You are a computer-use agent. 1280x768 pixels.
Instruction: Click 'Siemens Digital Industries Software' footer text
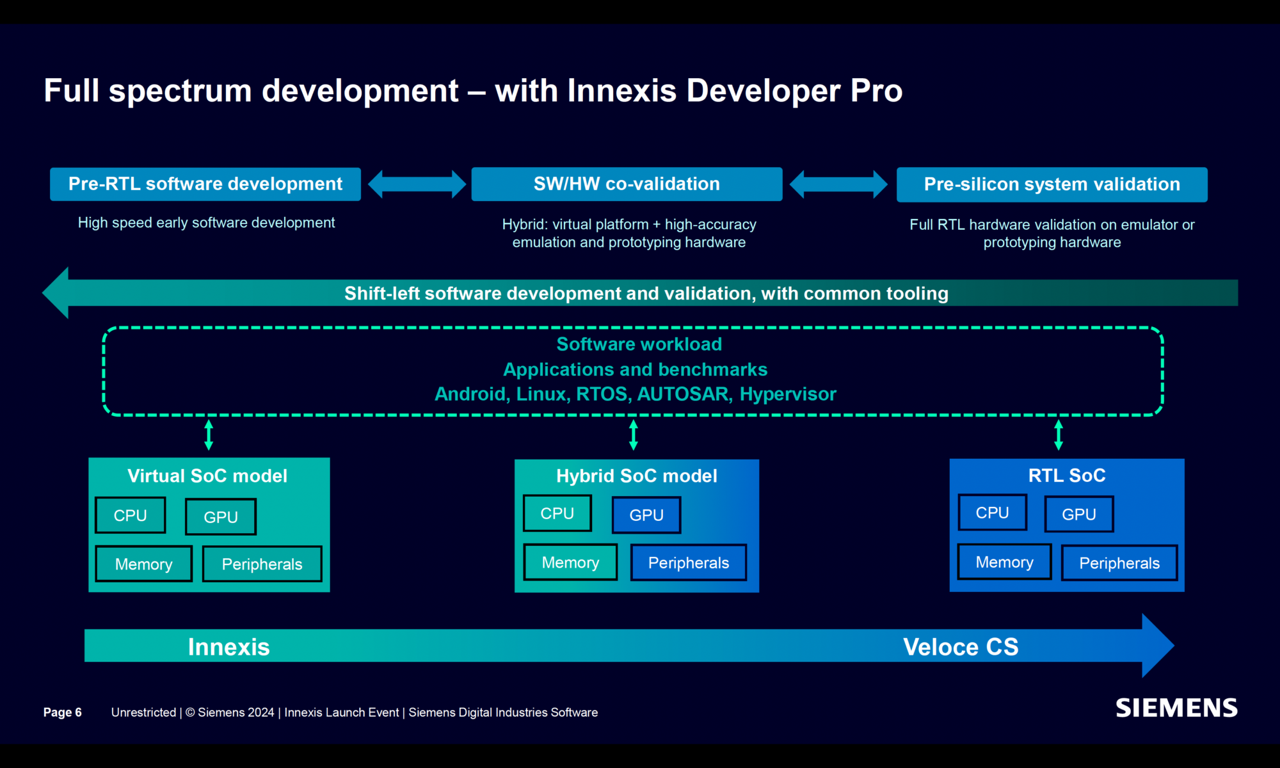(x=503, y=712)
